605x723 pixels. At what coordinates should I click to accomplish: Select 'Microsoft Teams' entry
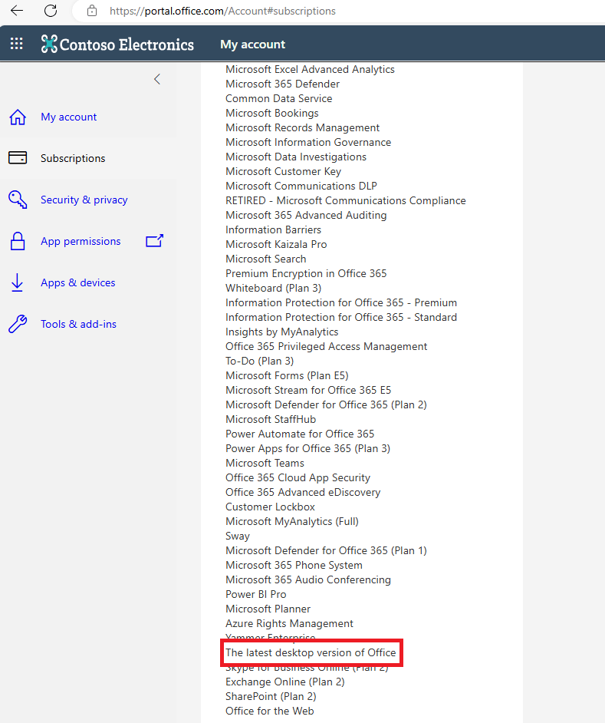[x=265, y=464]
